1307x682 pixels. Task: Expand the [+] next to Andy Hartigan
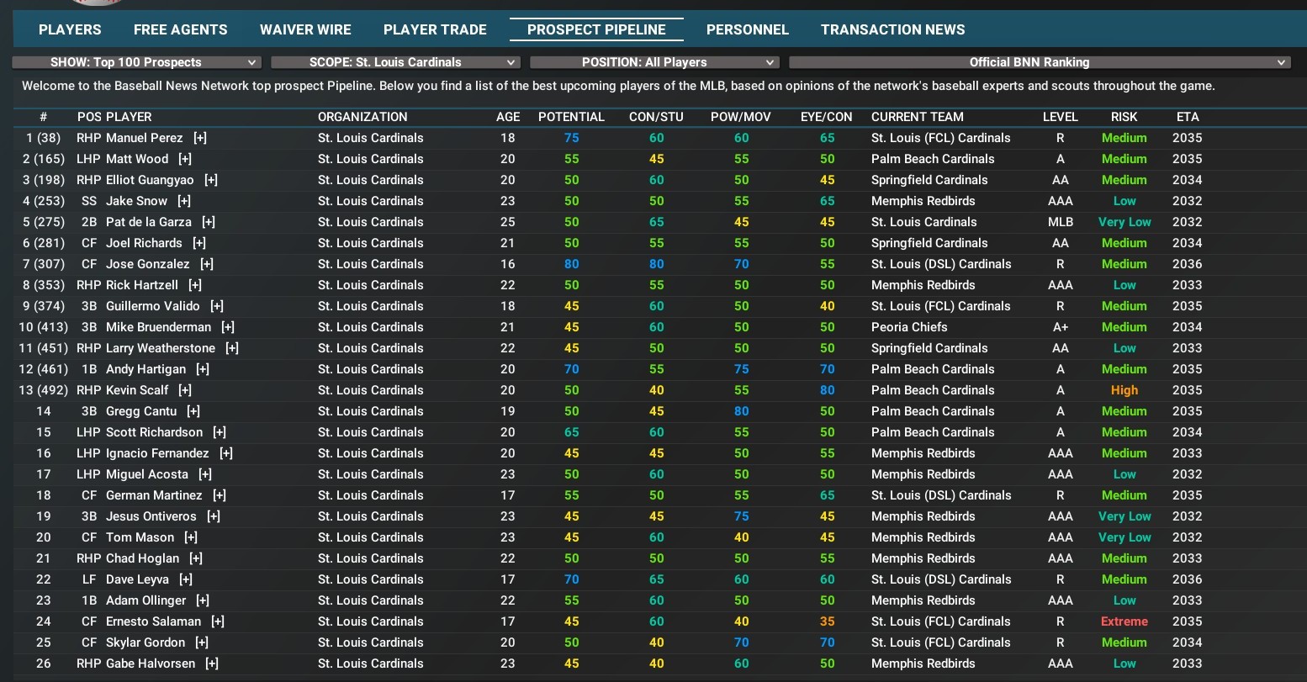(203, 369)
